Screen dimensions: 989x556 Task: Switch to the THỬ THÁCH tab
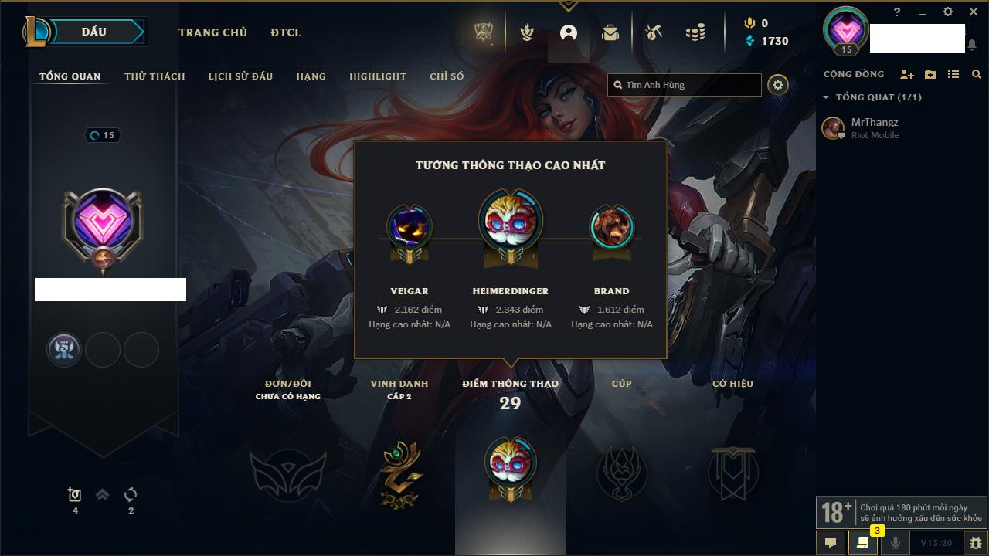155,76
